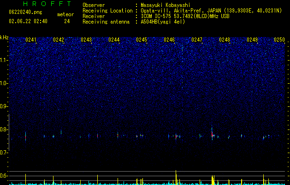
Task: Select observer name Masayuki Kobayashi
Action: (165, 5)
